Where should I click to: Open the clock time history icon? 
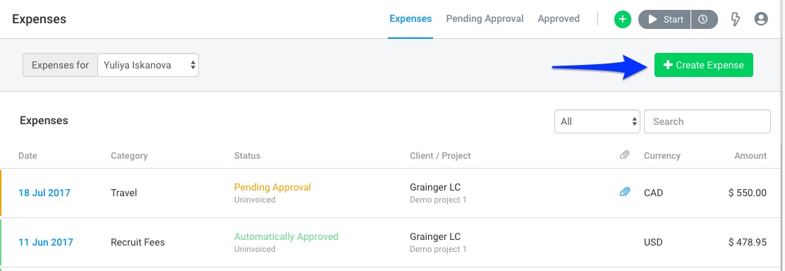pos(703,20)
